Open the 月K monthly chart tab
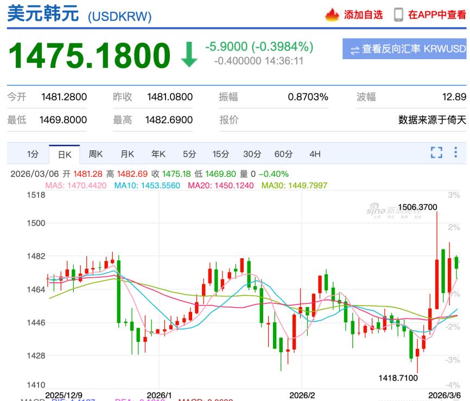Viewport: 470px width, 401px height. [x=127, y=154]
